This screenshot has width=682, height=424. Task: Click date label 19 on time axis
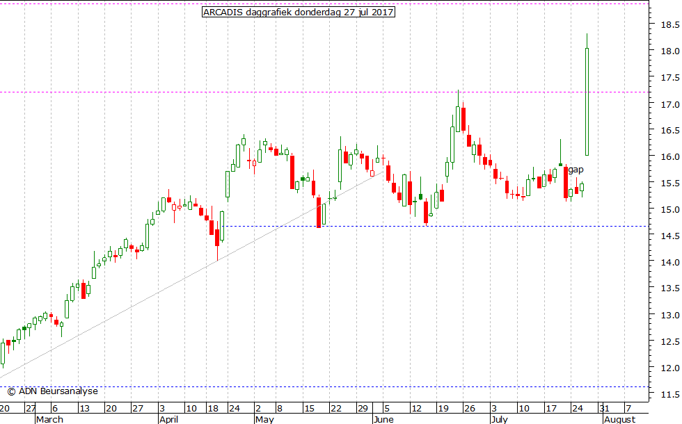[x=443, y=409]
